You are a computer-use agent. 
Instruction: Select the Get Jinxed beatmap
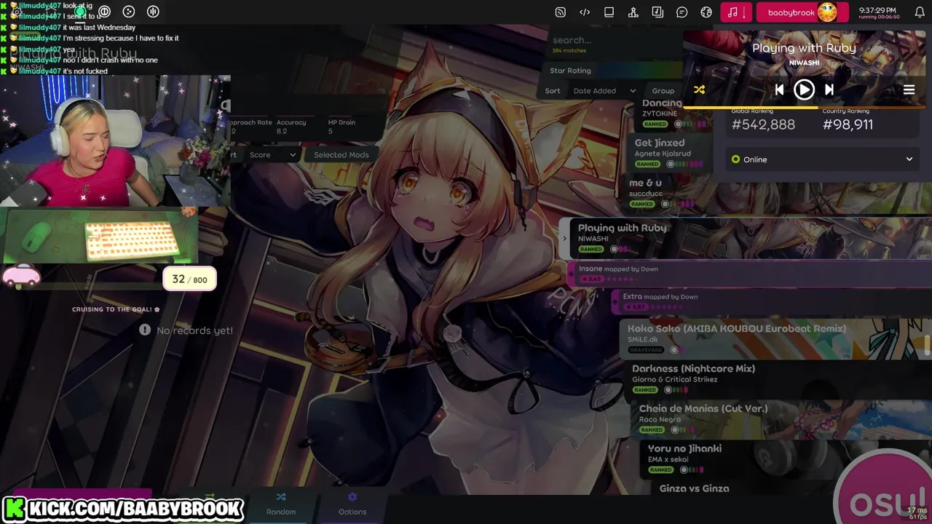(x=670, y=153)
